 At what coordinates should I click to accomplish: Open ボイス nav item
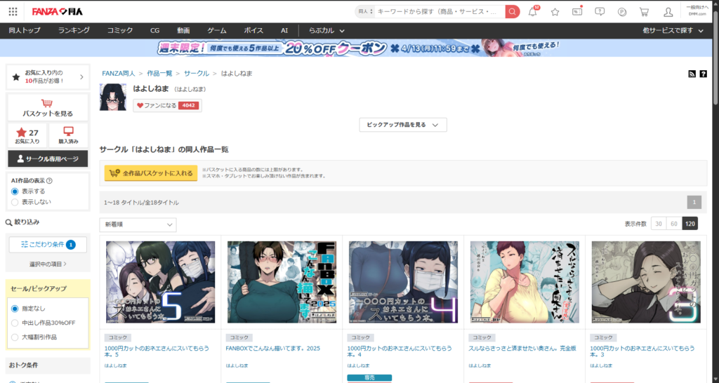tap(253, 31)
